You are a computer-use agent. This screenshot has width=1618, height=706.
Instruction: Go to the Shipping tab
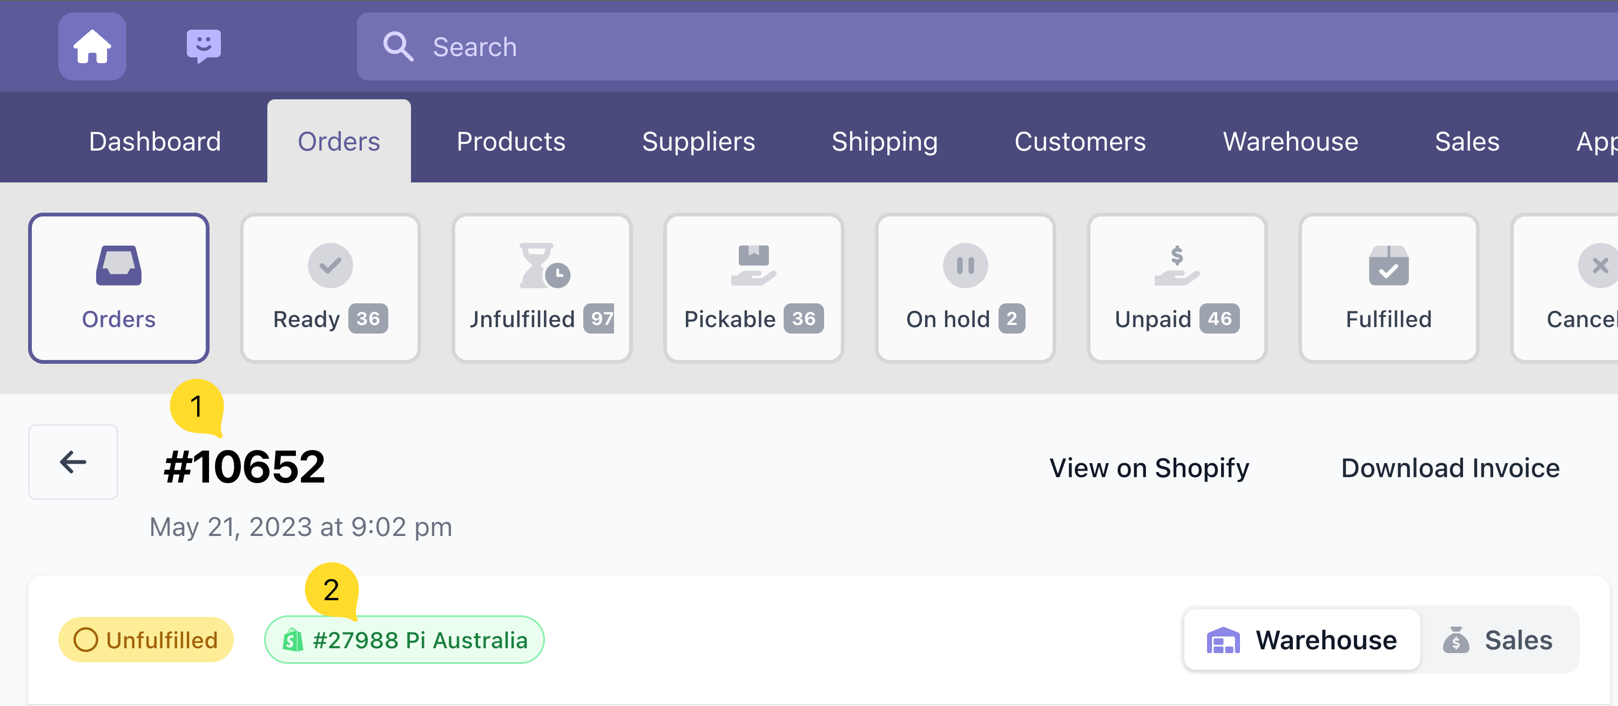pyautogui.click(x=885, y=141)
